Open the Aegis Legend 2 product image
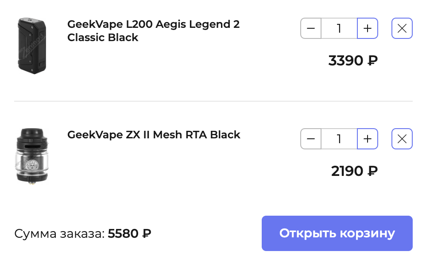The width and height of the screenshot is (426, 259). (32, 46)
